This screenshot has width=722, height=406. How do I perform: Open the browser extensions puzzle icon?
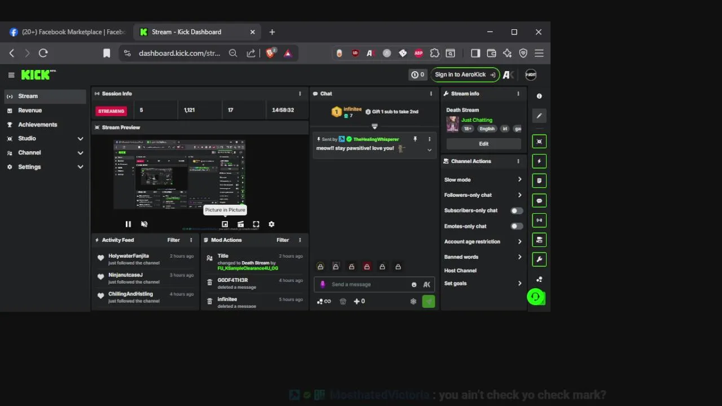[x=434, y=53]
